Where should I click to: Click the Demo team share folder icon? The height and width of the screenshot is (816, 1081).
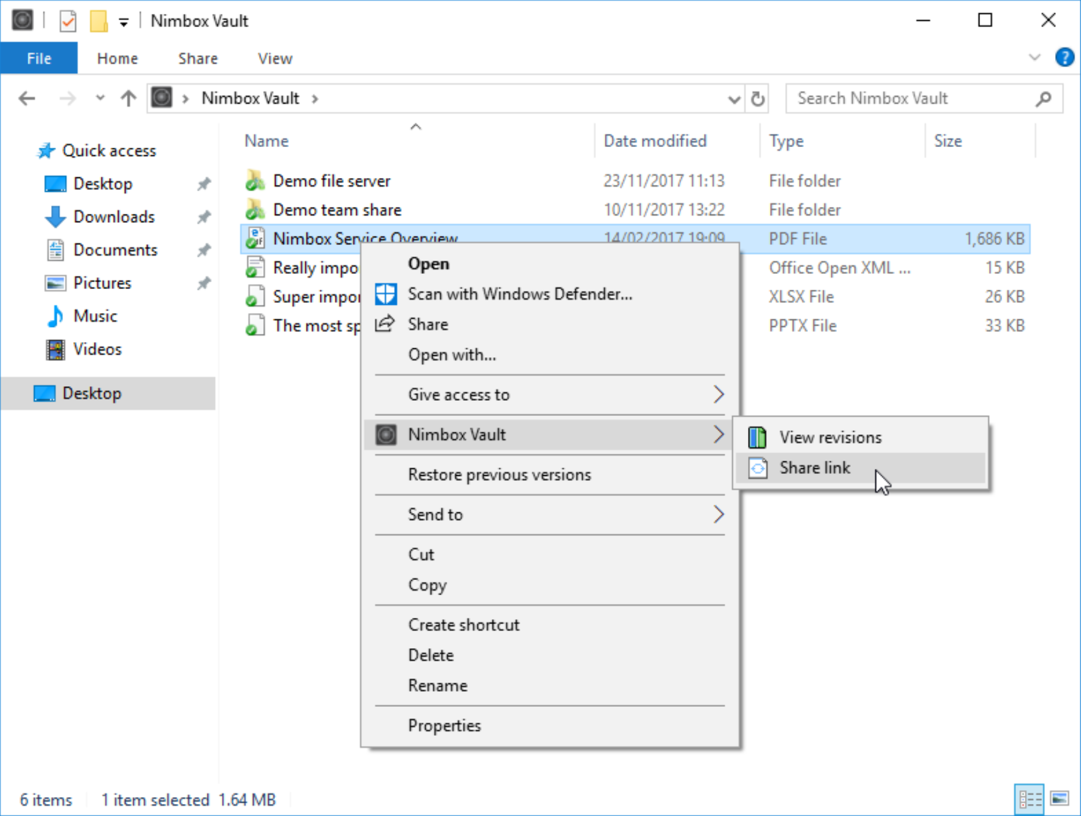coord(255,210)
